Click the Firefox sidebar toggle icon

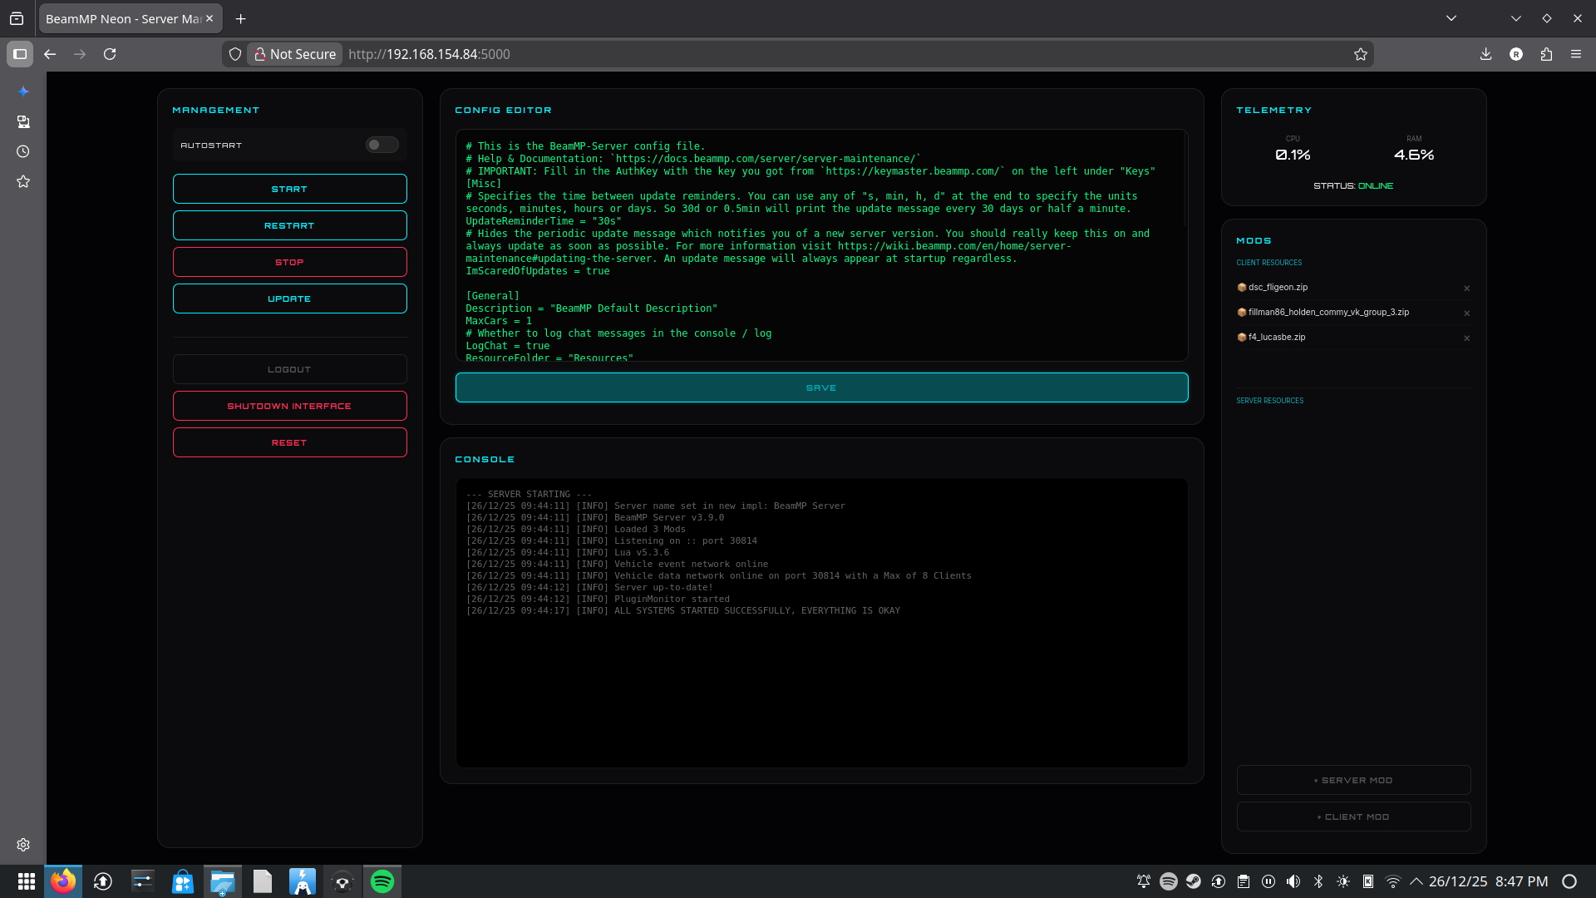click(20, 54)
